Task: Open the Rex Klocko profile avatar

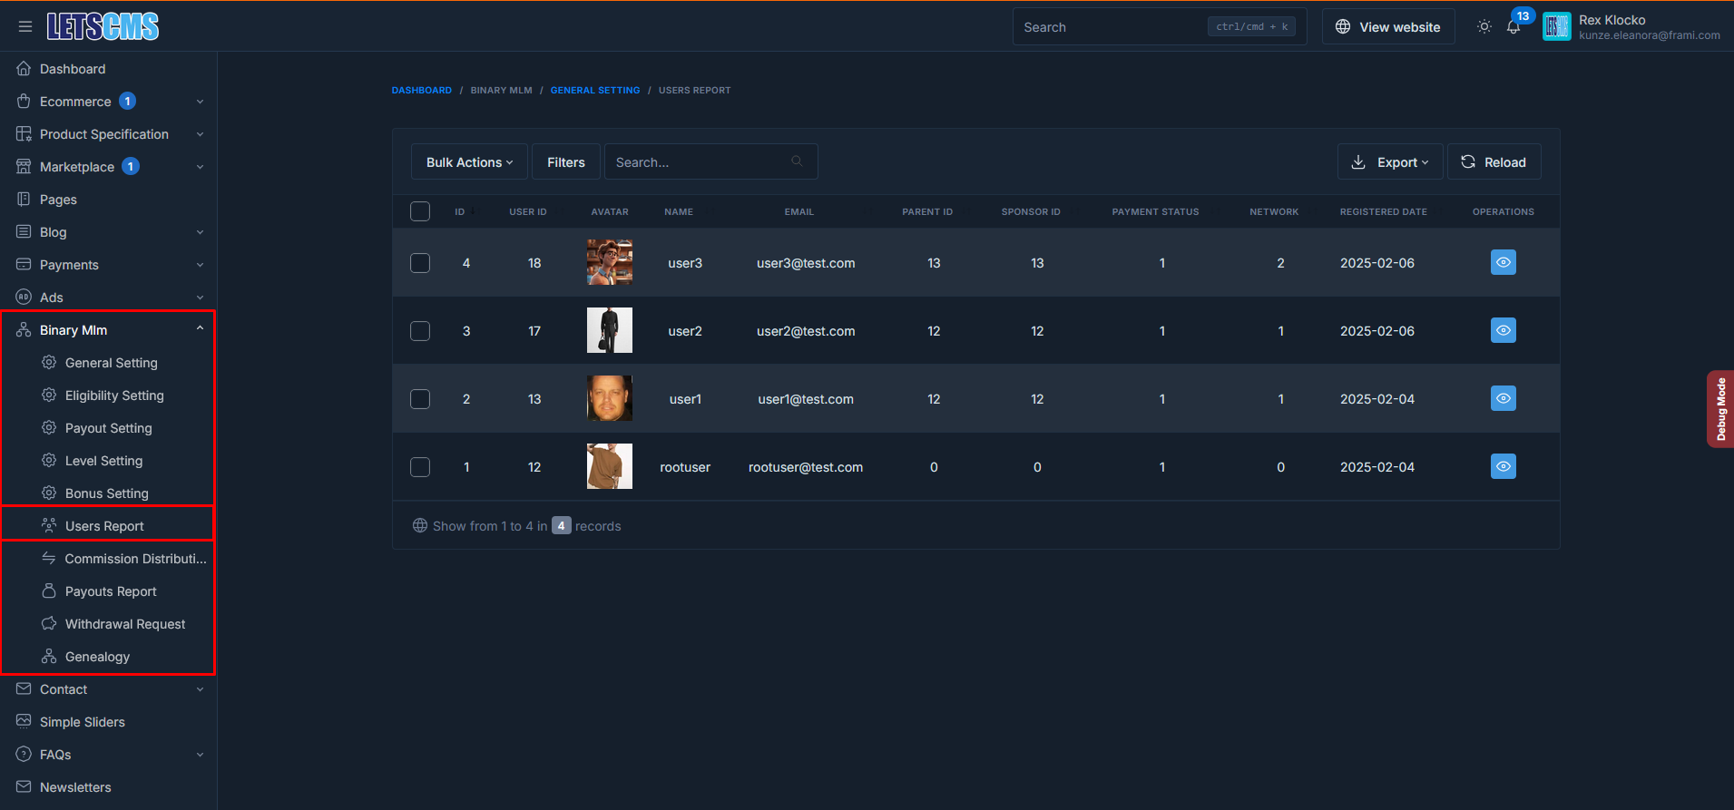Action: pyautogui.click(x=1556, y=27)
